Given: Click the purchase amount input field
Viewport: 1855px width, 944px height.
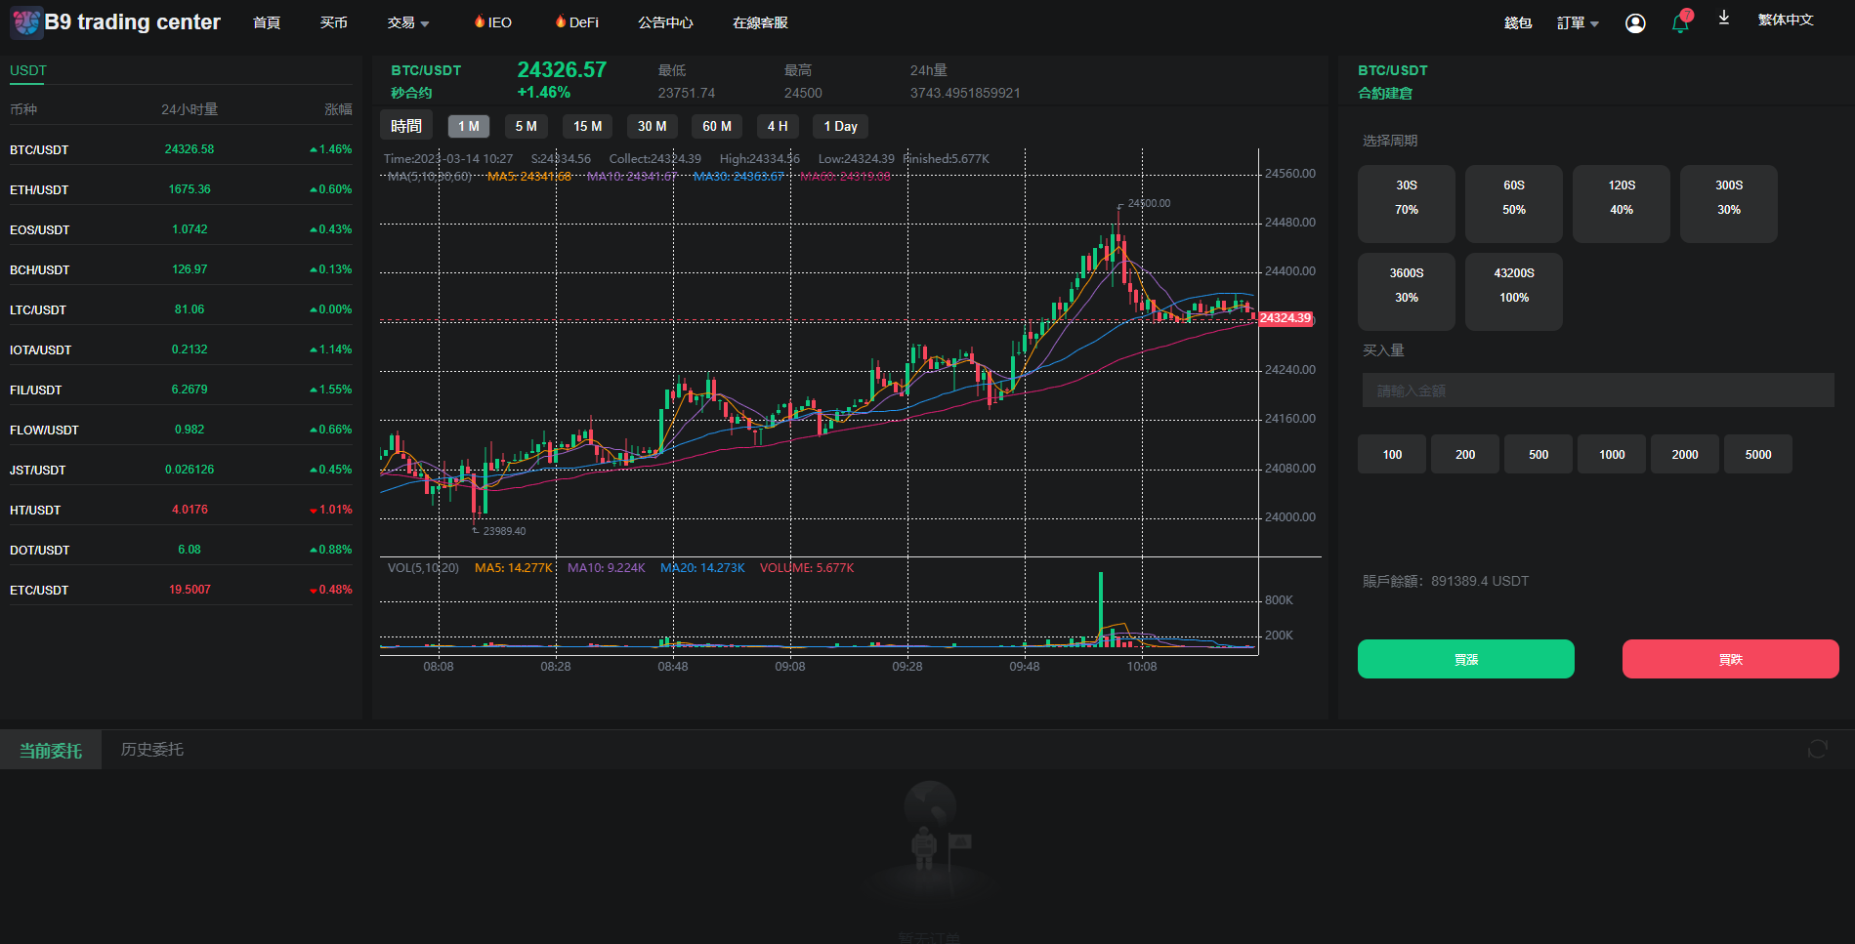Looking at the screenshot, I should click(x=1597, y=390).
